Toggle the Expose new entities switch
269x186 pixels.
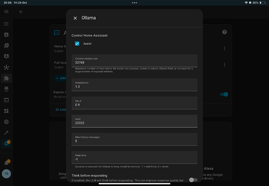224,94
